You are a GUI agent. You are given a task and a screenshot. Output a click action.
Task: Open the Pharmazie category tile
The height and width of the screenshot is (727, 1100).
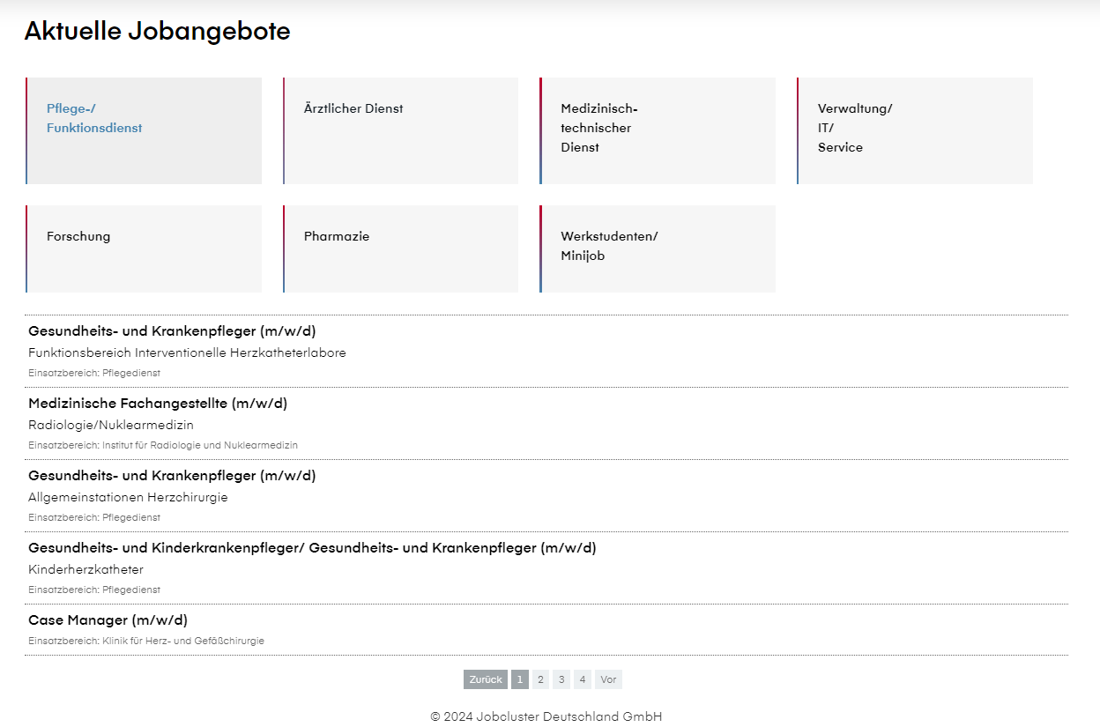[x=400, y=249]
